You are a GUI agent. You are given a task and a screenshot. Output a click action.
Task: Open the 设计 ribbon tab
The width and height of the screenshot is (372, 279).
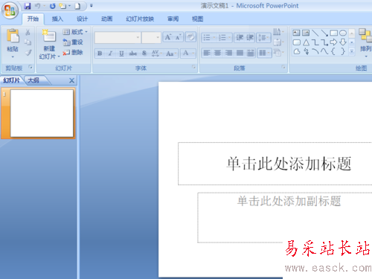(82, 19)
